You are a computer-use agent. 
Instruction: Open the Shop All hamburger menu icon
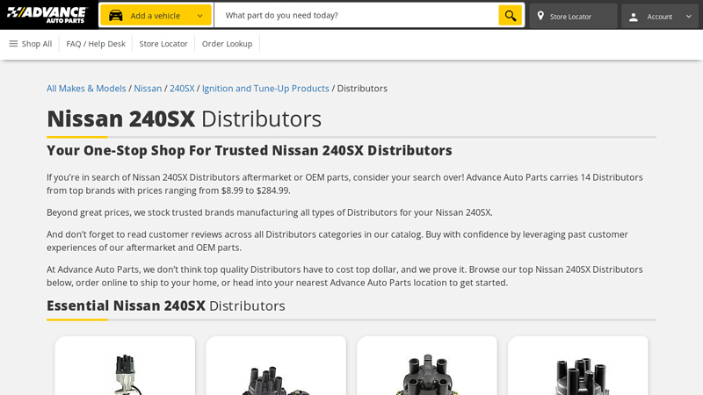click(13, 43)
